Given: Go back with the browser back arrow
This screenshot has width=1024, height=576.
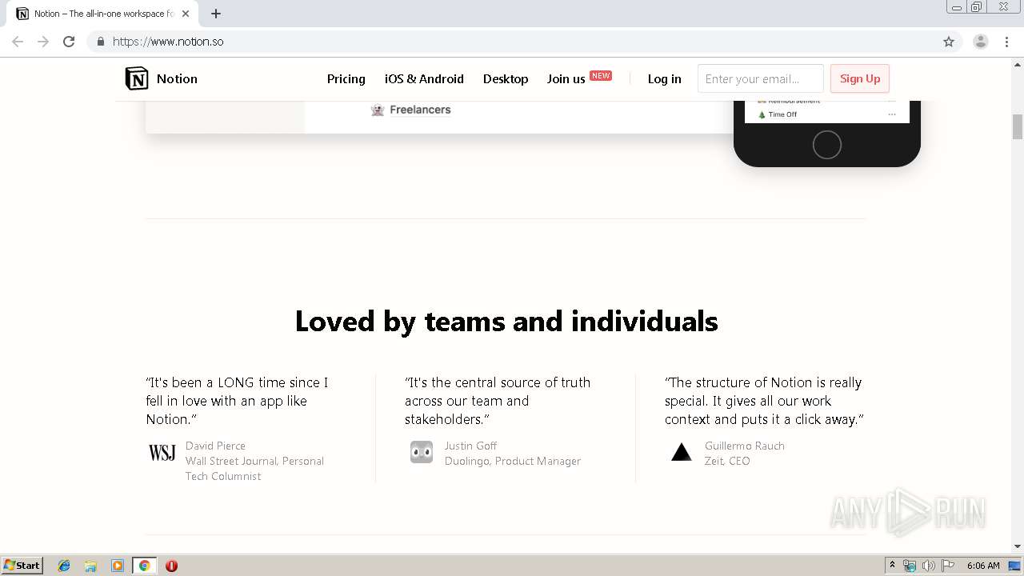Looking at the screenshot, I should coord(18,42).
